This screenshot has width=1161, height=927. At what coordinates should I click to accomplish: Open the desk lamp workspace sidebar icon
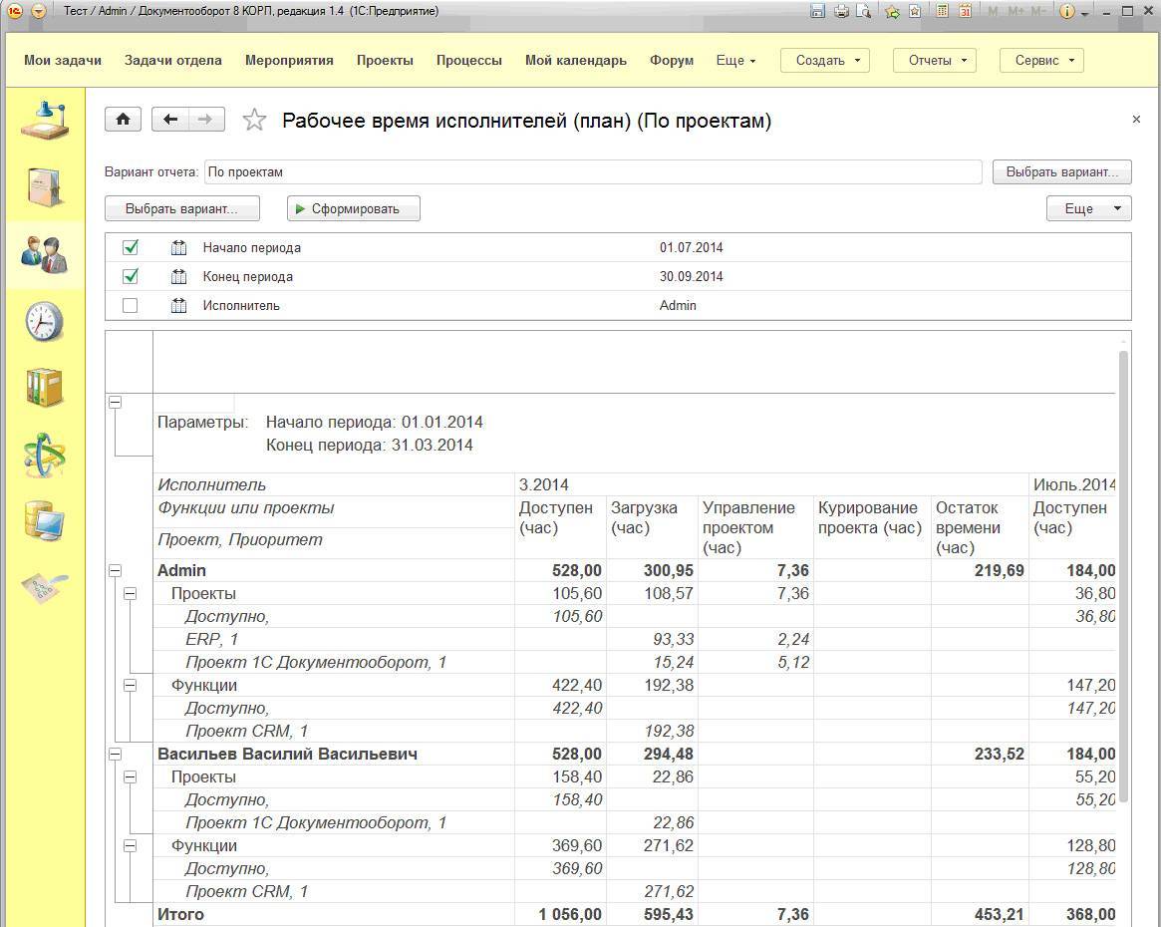pos(45,122)
